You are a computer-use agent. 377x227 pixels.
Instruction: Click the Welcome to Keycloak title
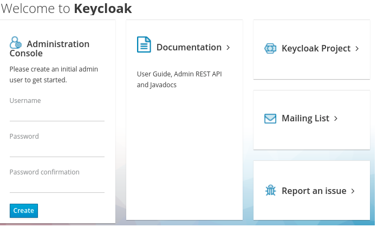(x=67, y=9)
